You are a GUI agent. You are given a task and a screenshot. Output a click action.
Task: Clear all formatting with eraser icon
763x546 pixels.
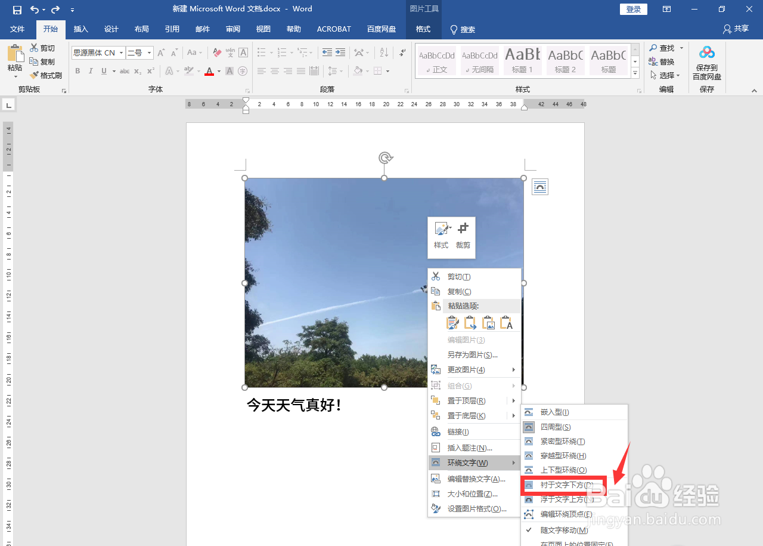coord(217,53)
